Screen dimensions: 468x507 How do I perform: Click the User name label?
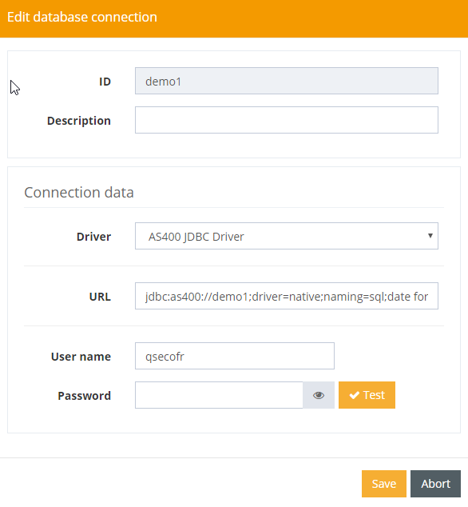[81, 357]
